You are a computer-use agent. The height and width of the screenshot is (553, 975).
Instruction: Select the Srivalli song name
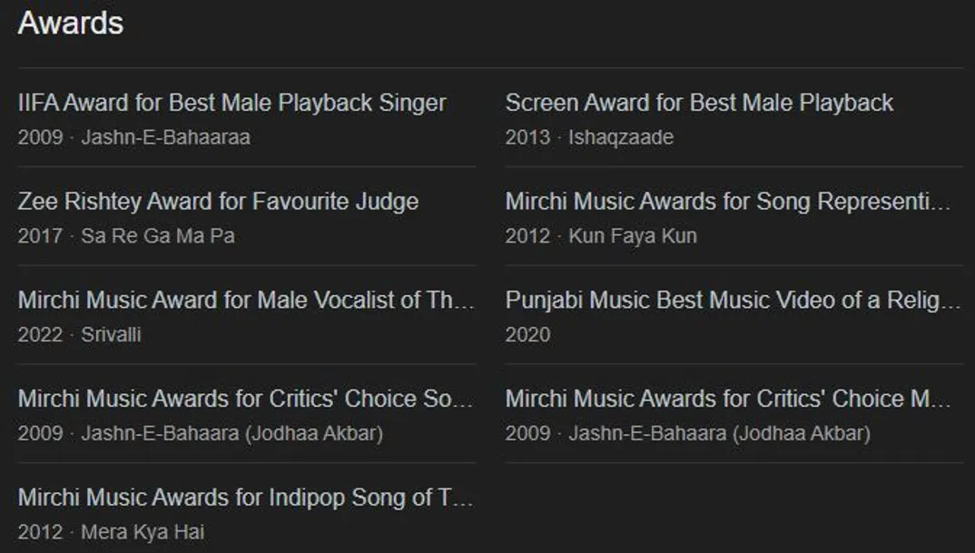(x=111, y=335)
